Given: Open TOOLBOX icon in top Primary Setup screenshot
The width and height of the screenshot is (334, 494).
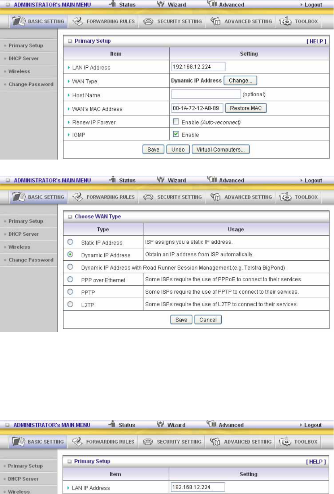Looking at the screenshot, I should tap(286, 21).
